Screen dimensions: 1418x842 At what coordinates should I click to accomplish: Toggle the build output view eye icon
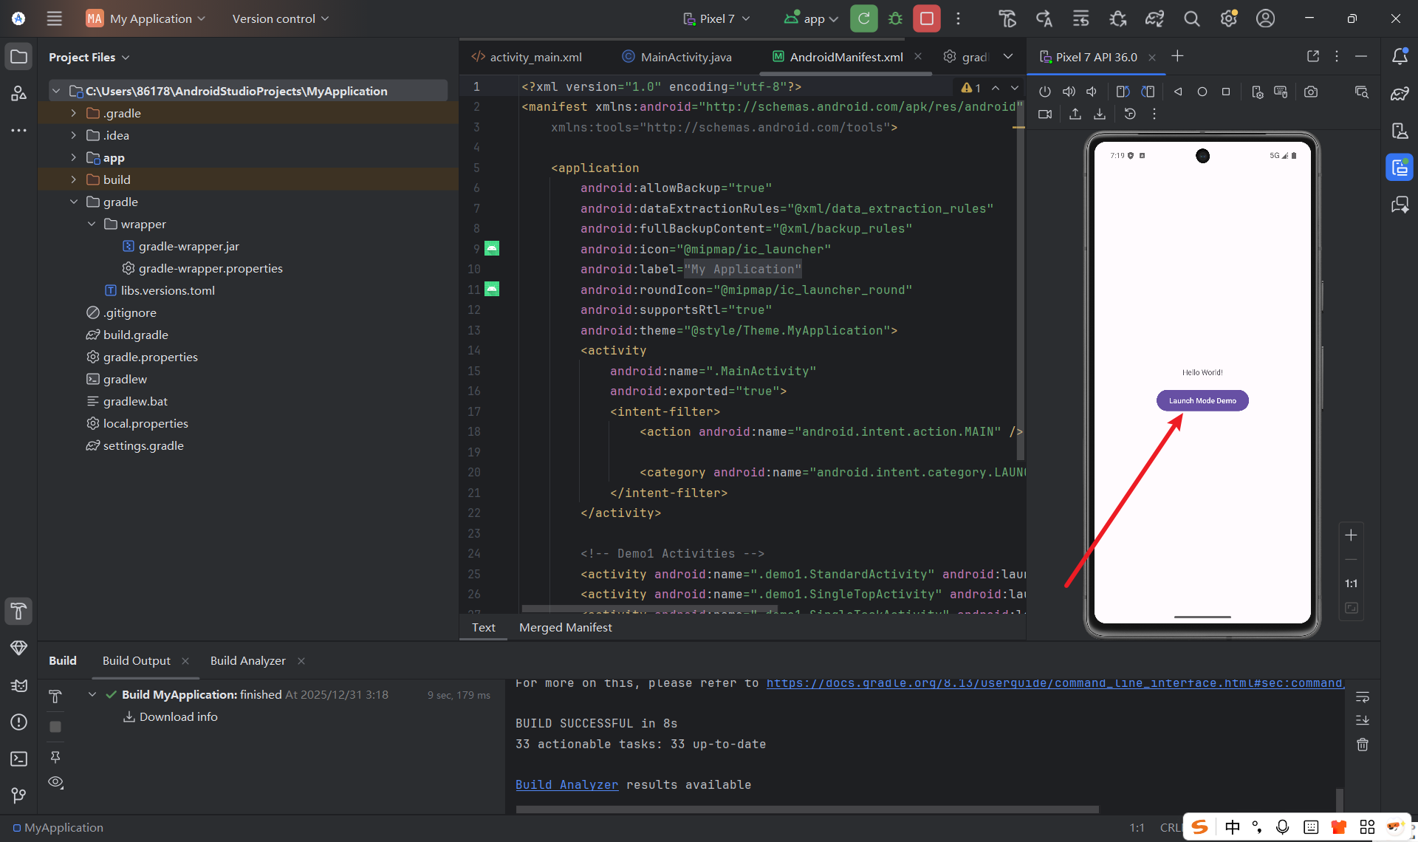click(x=55, y=782)
